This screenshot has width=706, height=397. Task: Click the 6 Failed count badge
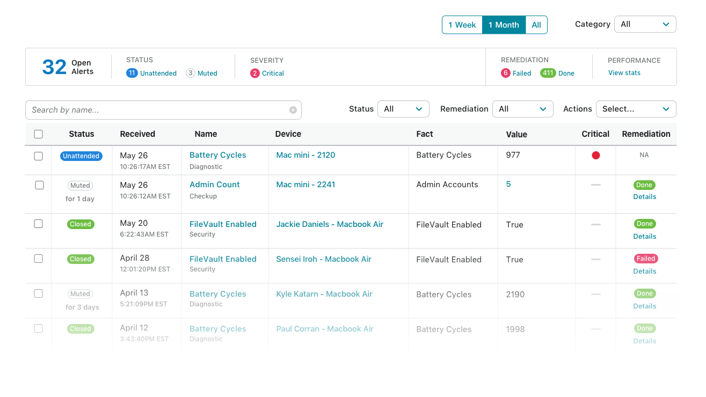tap(506, 73)
